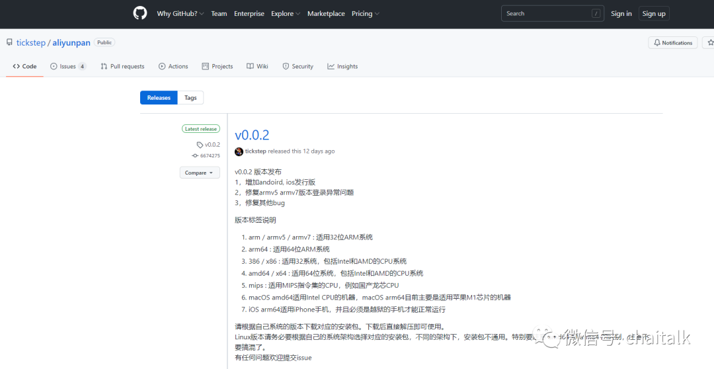
Task: Click the 'iOS arm64' list item
Action: pyautogui.click(x=347, y=309)
